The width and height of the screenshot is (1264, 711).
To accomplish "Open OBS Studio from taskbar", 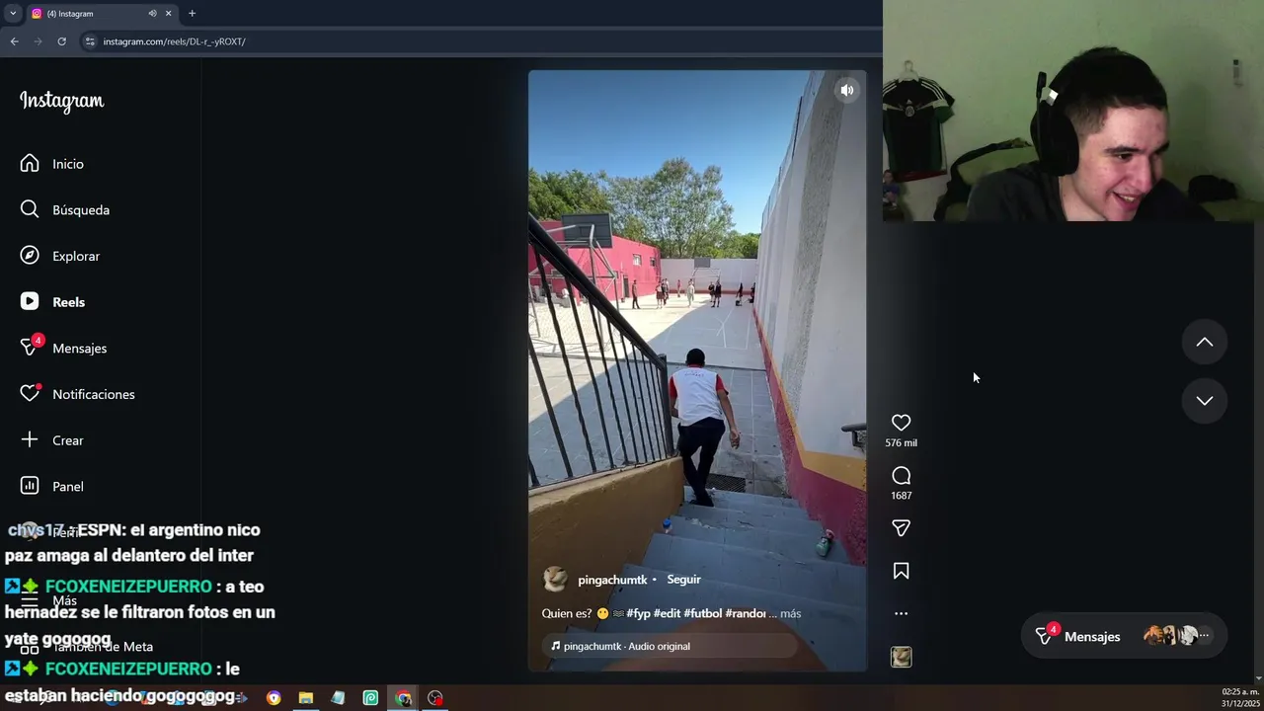I will (x=435, y=698).
